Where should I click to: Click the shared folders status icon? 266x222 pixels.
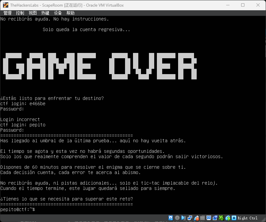coord(203,218)
